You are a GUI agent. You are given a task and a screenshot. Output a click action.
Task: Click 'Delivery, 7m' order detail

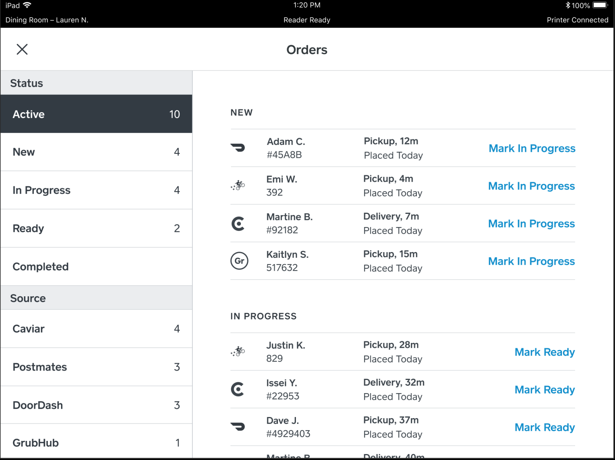(x=391, y=217)
